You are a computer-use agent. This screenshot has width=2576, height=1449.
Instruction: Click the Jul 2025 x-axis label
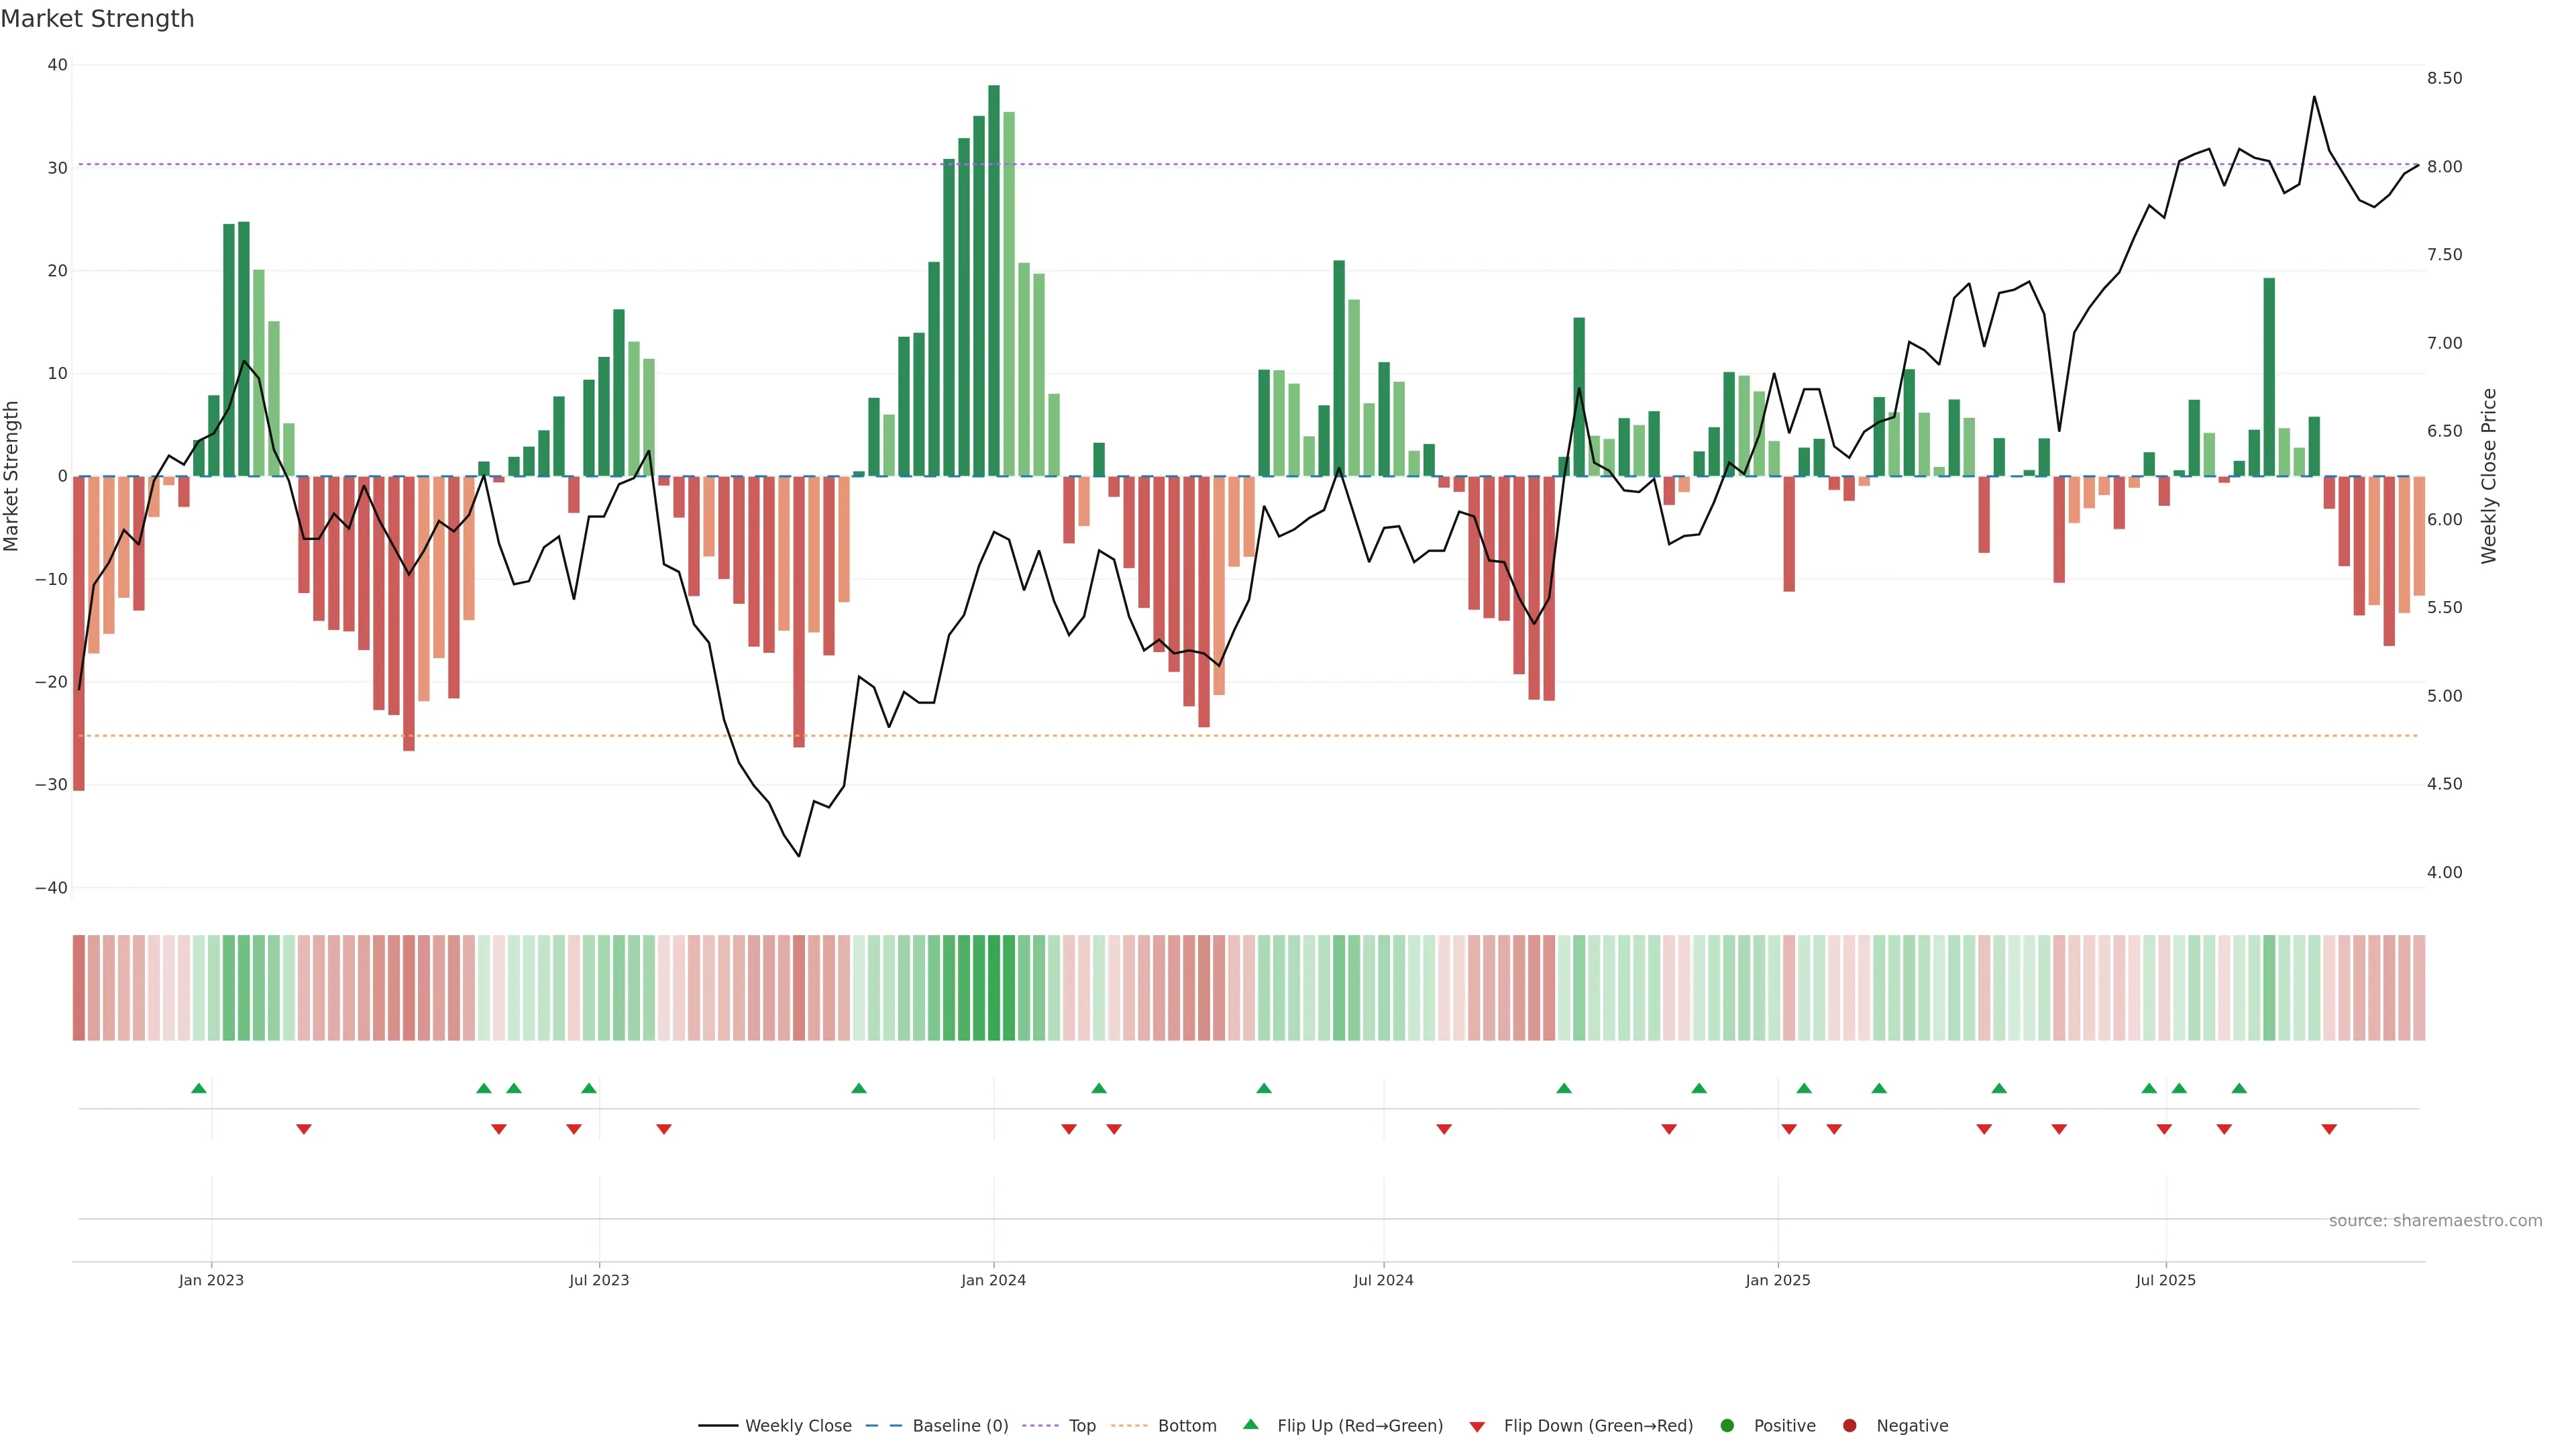[2165, 1280]
